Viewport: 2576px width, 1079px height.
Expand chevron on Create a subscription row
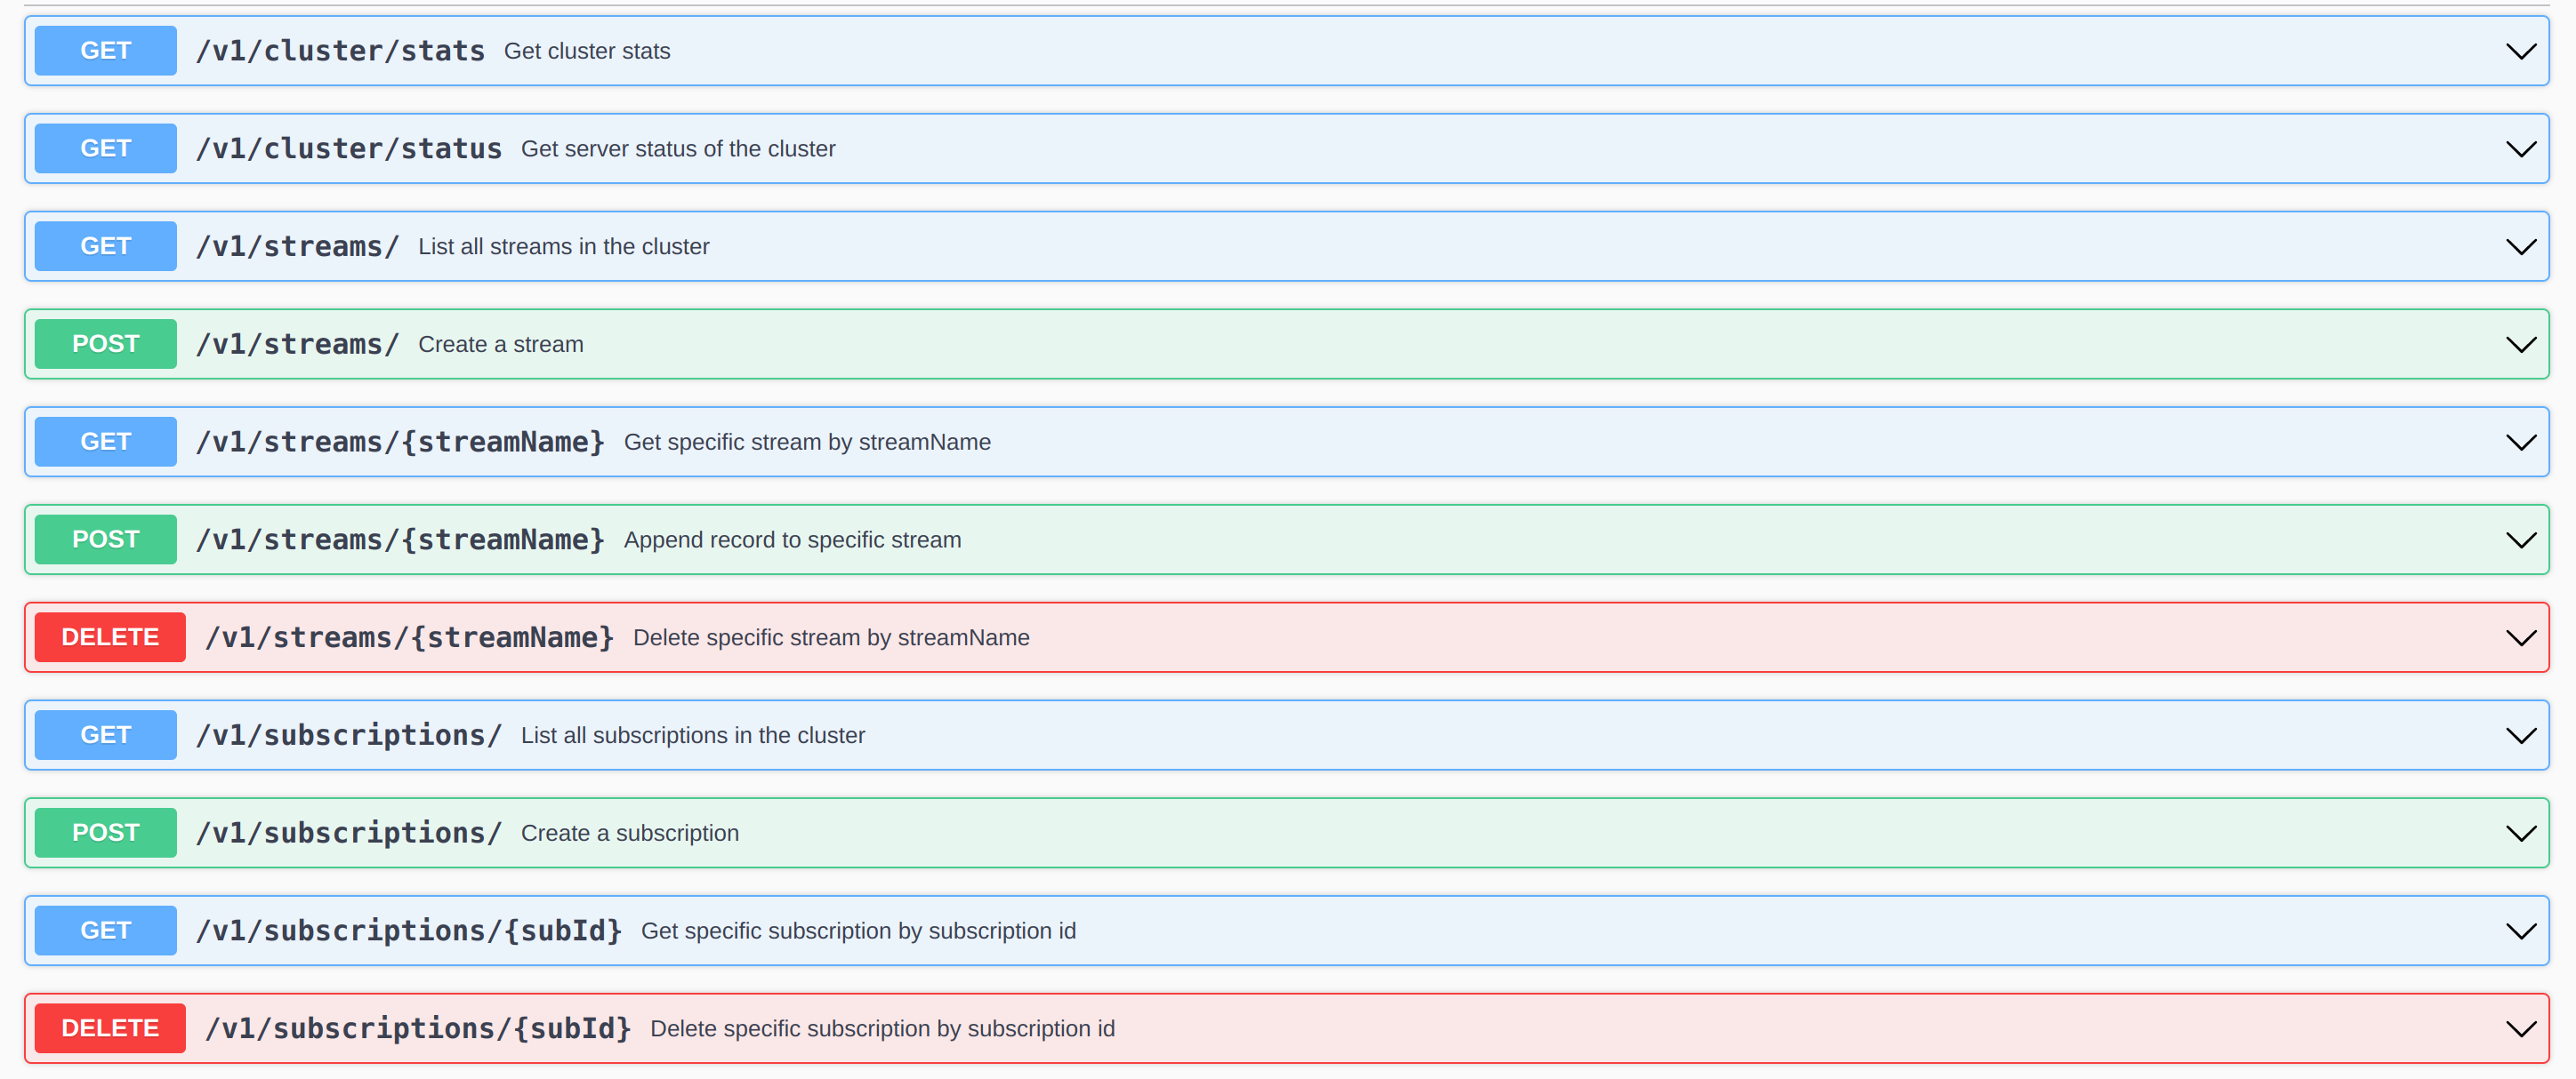(2520, 835)
